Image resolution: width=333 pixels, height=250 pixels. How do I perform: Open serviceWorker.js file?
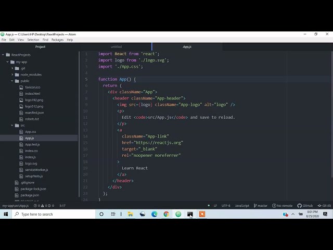pos(36,170)
